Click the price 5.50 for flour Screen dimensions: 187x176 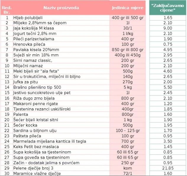(167, 87)
